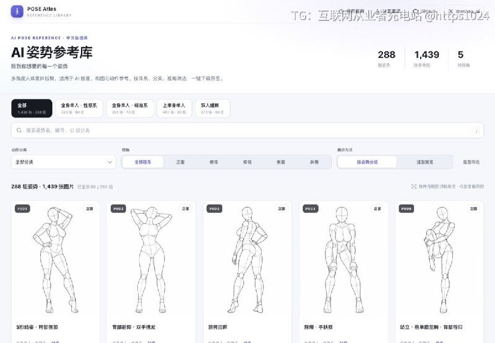Click the info icon at search bar end
This screenshot has width=495, height=343.
tap(476, 130)
